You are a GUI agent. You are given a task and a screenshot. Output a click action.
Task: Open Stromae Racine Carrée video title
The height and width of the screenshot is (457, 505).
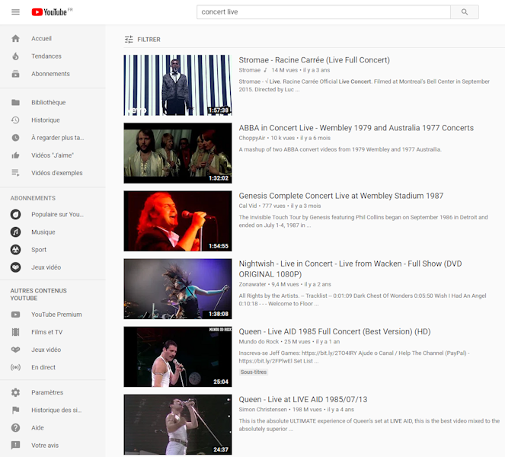(314, 60)
